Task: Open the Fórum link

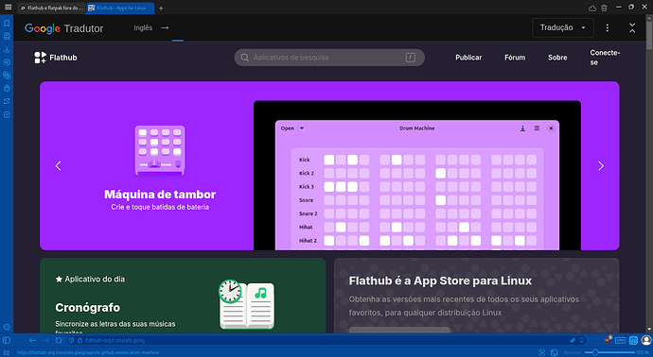Action: tap(515, 58)
